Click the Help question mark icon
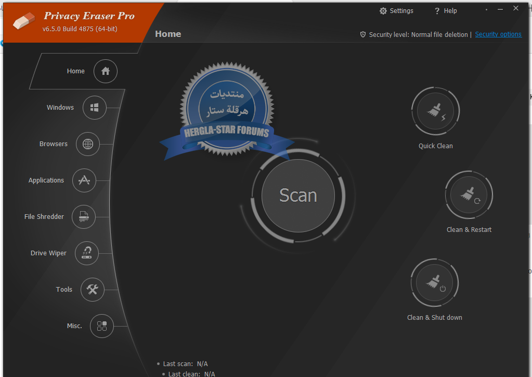Image resolution: width=532 pixels, height=377 pixels. coord(437,11)
